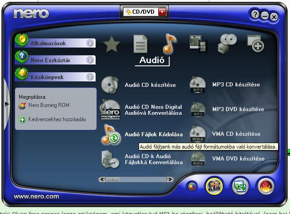The height and width of the screenshot is (214, 290).
Task: Click the WMA DVD készítése disc icon
Action: pyautogui.click(x=198, y=159)
